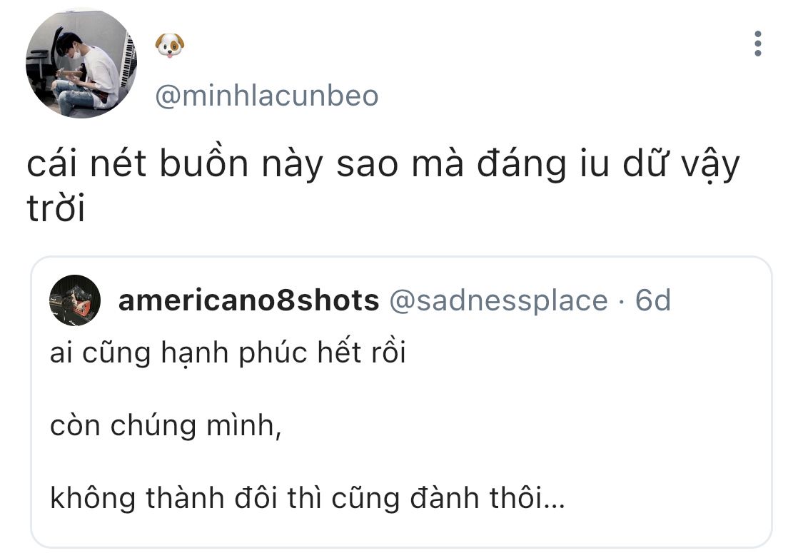The width and height of the screenshot is (803, 553).
Task: Open the main tweet author's profile photo
Action: (x=81, y=64)
